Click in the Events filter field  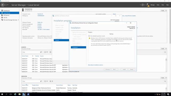(31, 52)
